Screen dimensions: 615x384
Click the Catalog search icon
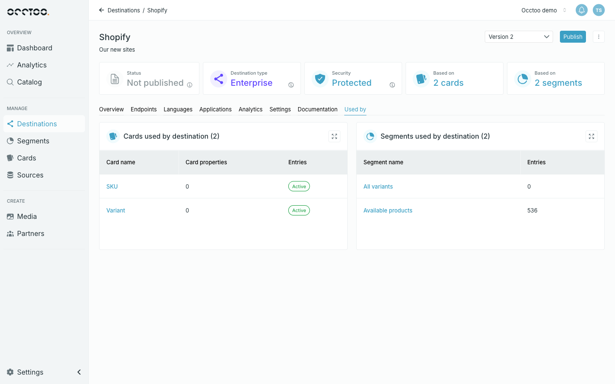10,82
